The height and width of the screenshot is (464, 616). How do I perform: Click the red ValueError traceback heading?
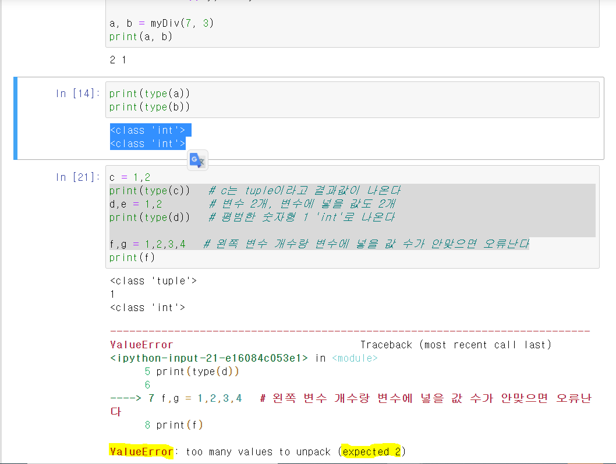coord(141,345)
